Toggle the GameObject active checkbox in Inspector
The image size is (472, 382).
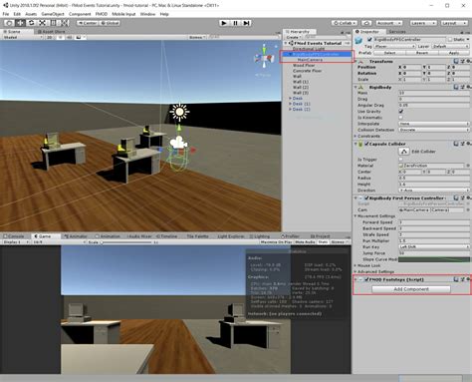(369, 39)
